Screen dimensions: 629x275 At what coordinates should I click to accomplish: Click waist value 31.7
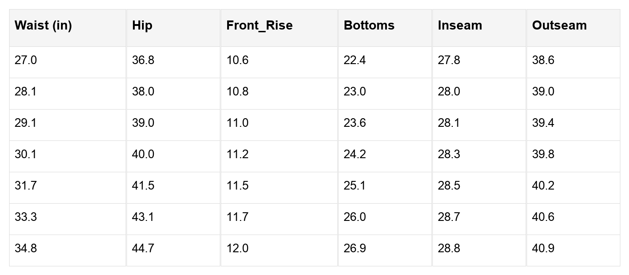[x=25, y=186]
